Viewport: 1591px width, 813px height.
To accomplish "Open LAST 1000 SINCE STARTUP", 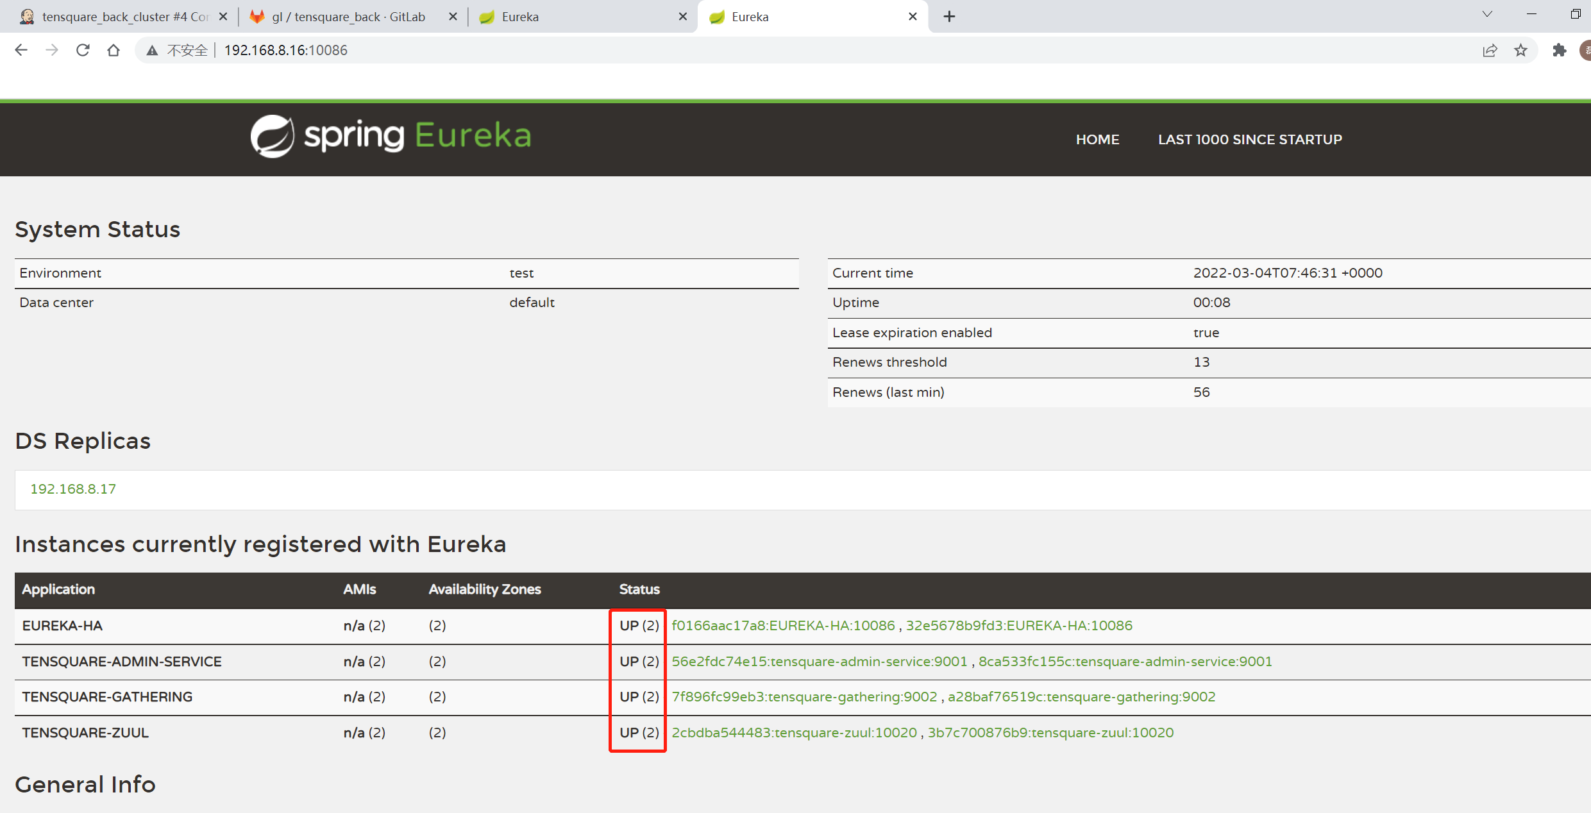I will pos(1250,139).
